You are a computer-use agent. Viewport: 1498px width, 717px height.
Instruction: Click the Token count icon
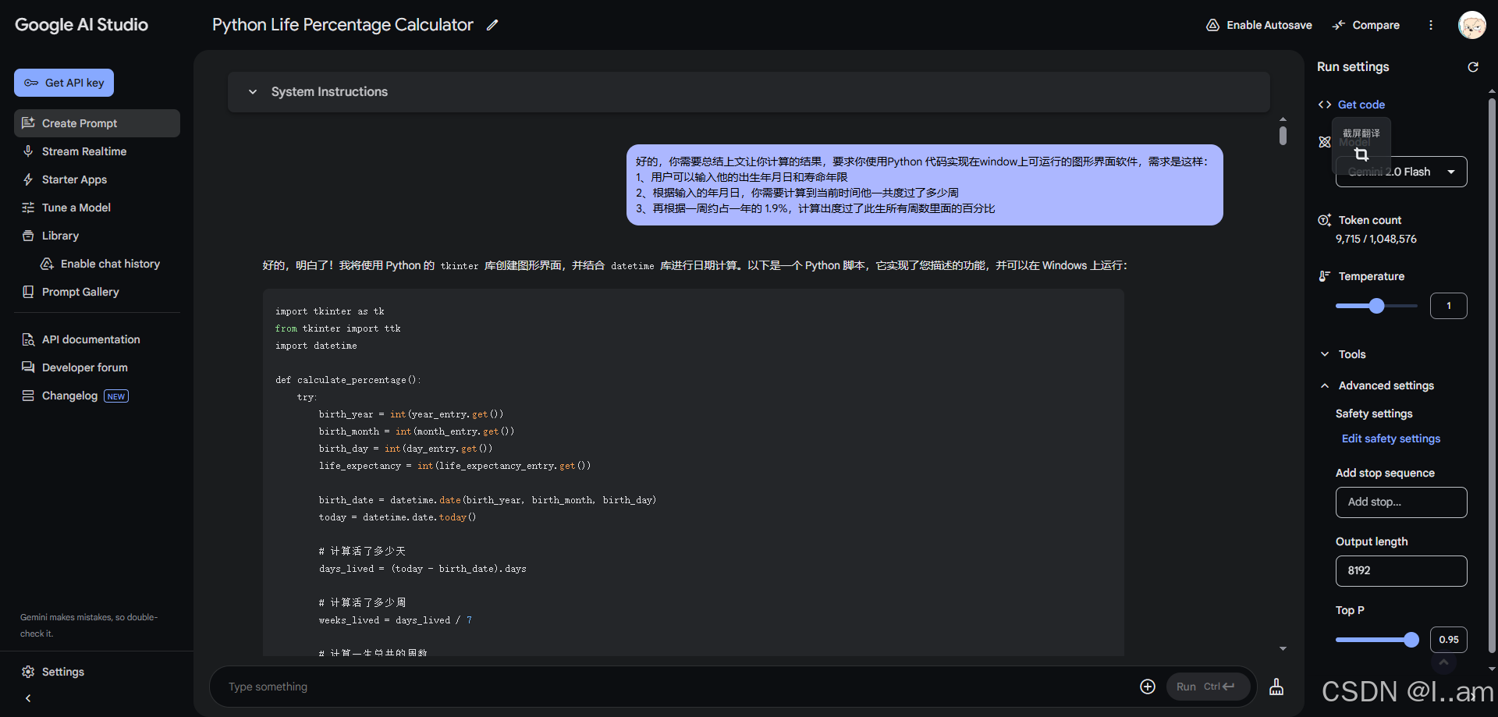pos(1325,220)
